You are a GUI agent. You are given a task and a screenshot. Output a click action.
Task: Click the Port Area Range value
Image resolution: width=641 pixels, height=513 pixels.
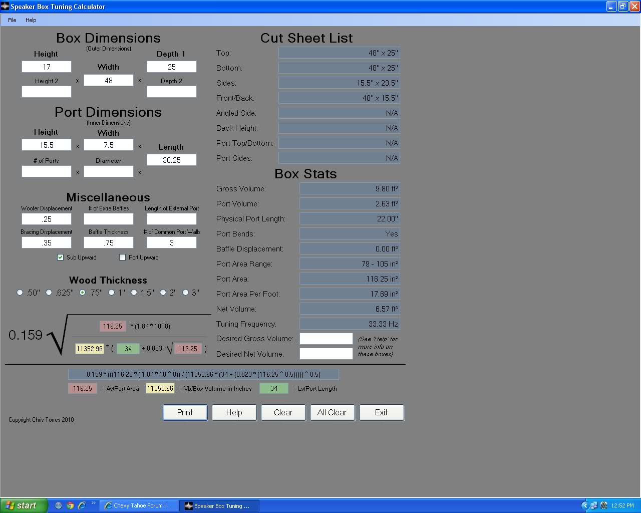coord(350,264)
